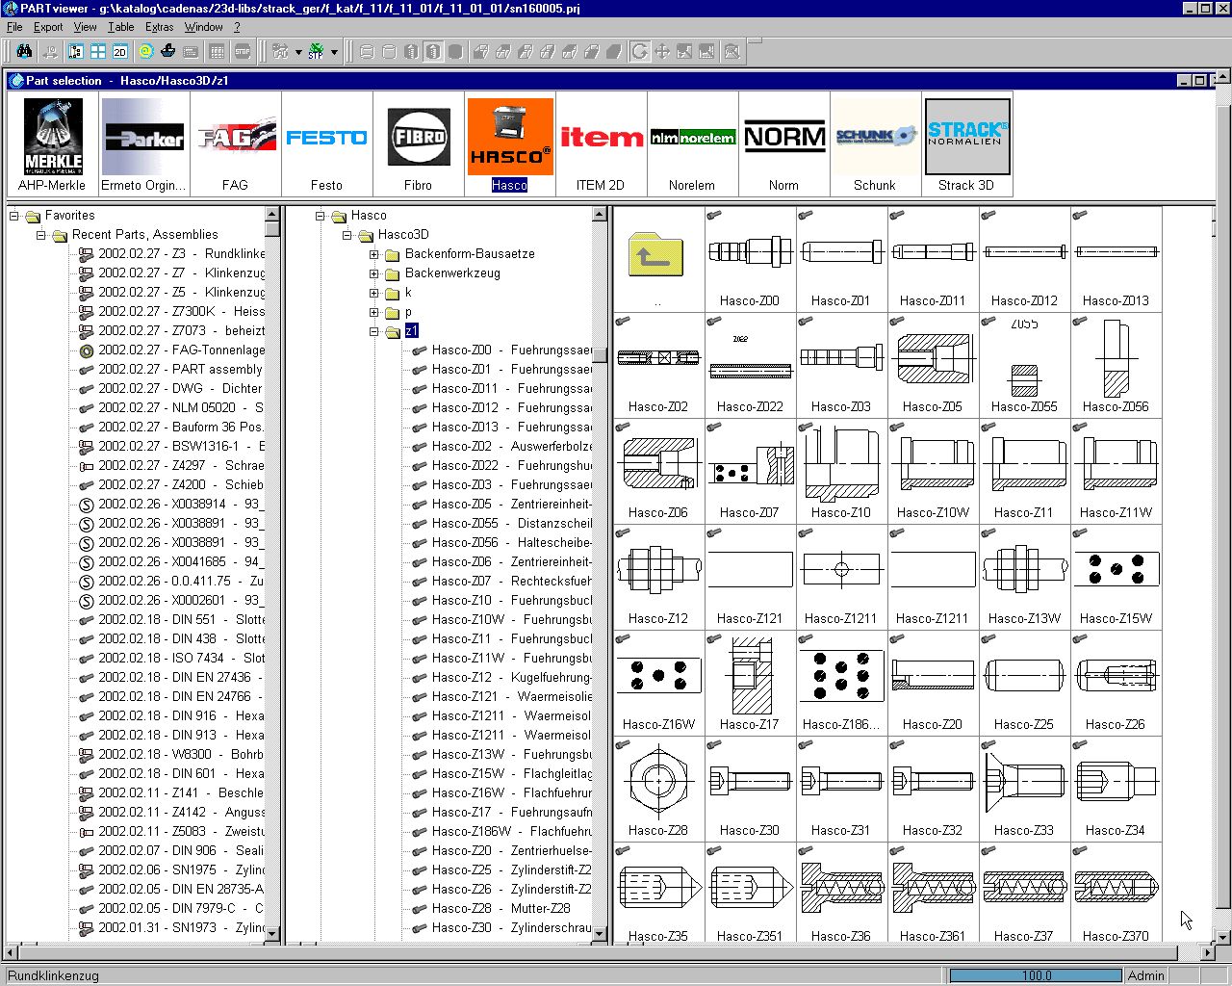Viewport: 1232px width, 986px height.
Task: Click 'Admin' in the status bar
Action: 1146,975
